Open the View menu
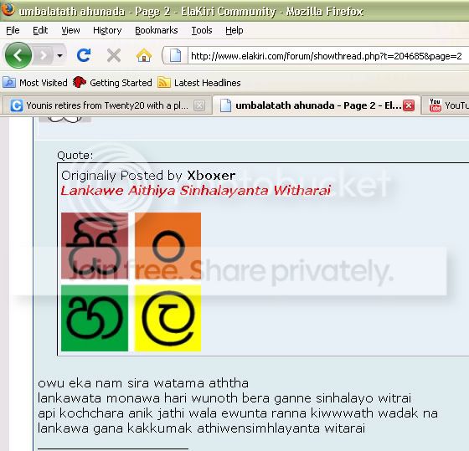The width and height of the screenshot is (469, 451). [x=70, y=30]
